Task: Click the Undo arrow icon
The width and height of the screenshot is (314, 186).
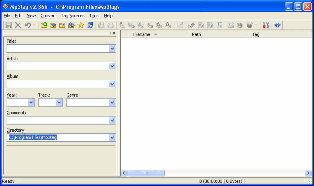Action: pyautogui.click(x=28, y=25)
